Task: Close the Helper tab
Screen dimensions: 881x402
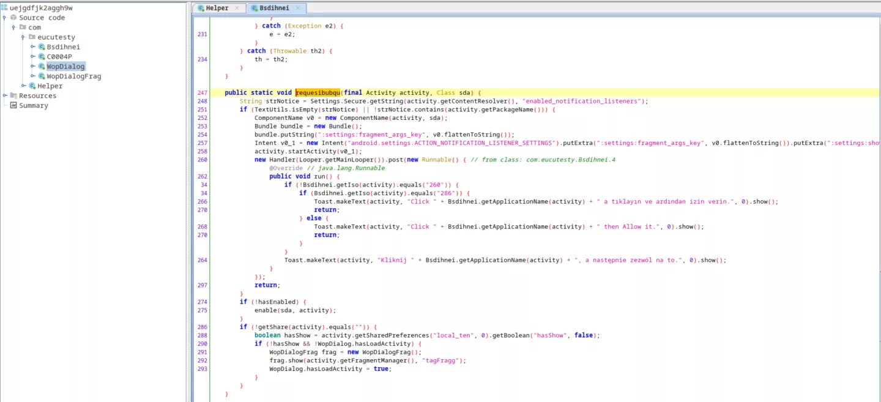Action: pyautogui.click(x=238, y=9)
